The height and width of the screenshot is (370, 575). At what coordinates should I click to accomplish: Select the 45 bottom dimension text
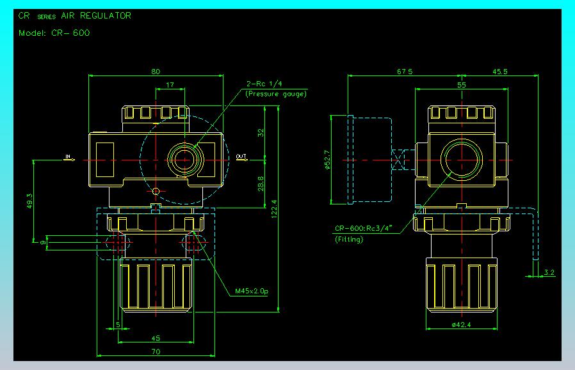click(x=156, y=338)
